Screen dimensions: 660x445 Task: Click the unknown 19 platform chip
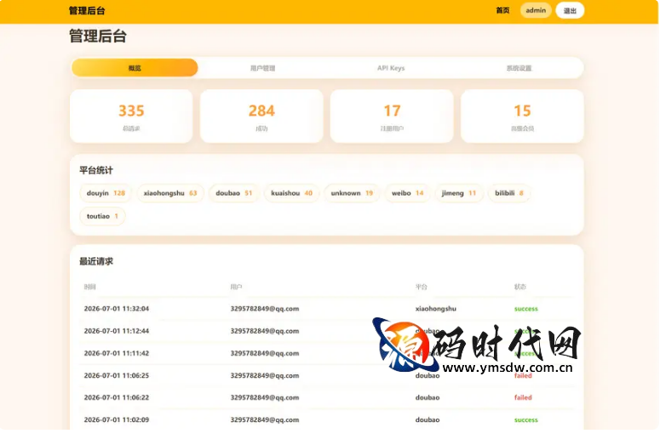point(352,193)
